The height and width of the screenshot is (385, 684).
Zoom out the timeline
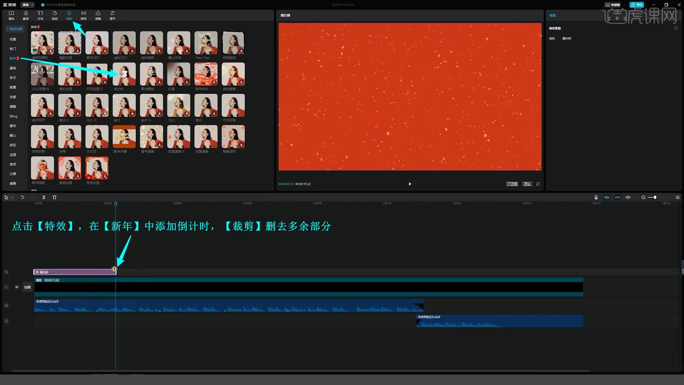pyautogui.click(x=643, y=197)
